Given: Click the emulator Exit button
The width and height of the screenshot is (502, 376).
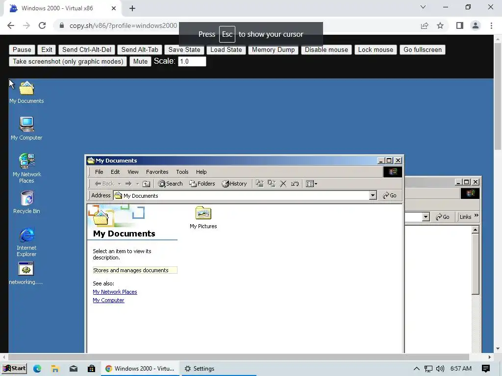Looking at the screenshot, I should [47, 49].
